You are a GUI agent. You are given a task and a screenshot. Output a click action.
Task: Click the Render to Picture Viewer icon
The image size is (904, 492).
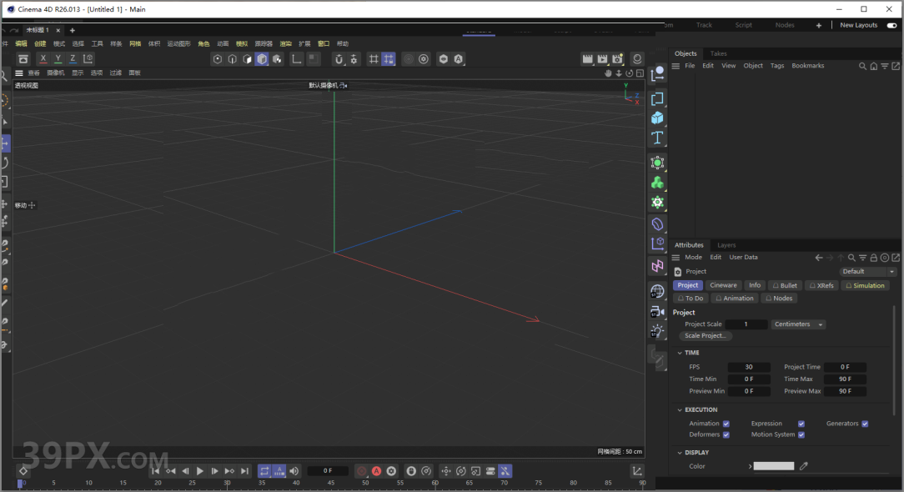pyautogui.click(x=602, y=59)
